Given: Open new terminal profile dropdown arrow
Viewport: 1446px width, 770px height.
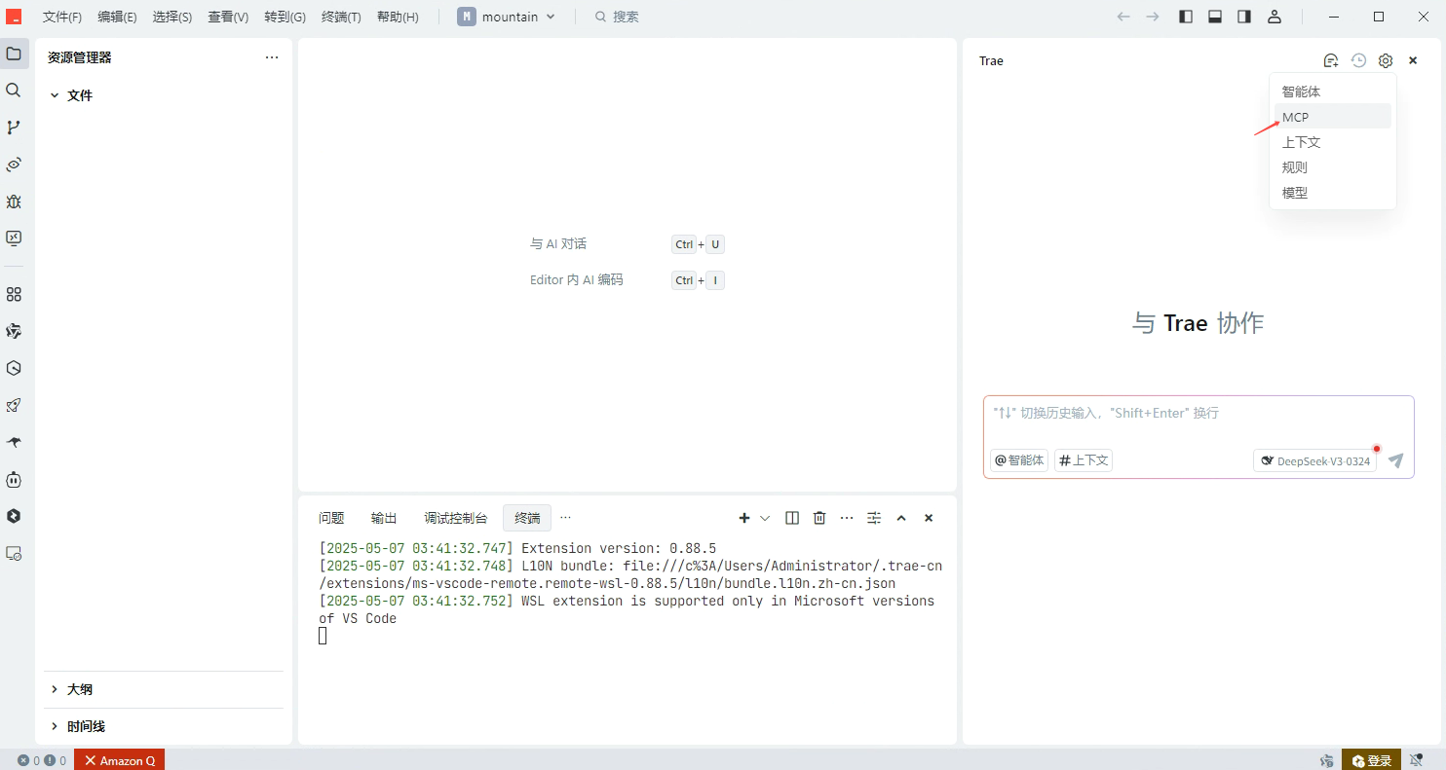Looking at the screenshot, I should pos(765,518).
